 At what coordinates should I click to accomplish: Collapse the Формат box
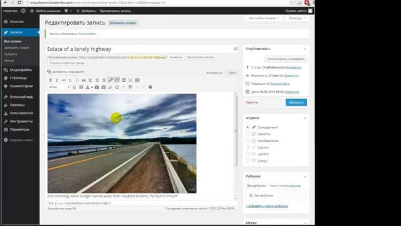tap(305, 118)
